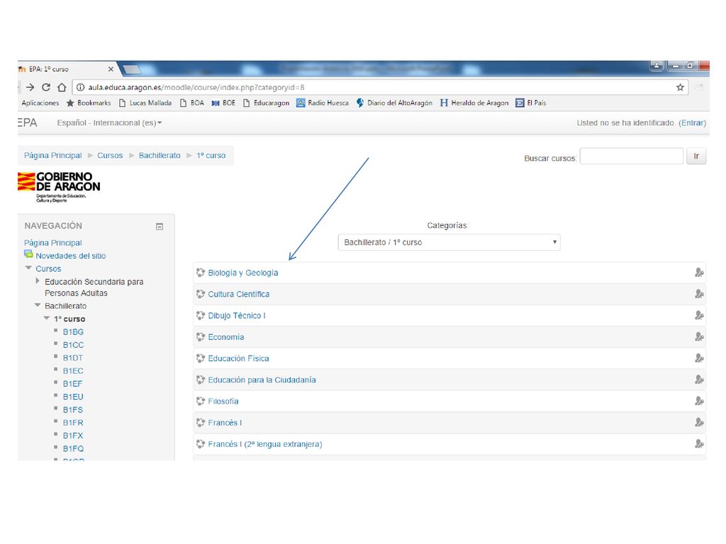Image resolution: width=726 pixels, height=544 pixels.
Task: Expand Educación Secundaria para Personas Adultas node
Action: 38,280
